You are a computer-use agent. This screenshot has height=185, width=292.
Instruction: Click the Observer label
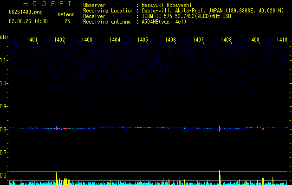pyautogui.click(x=94, y=5)
